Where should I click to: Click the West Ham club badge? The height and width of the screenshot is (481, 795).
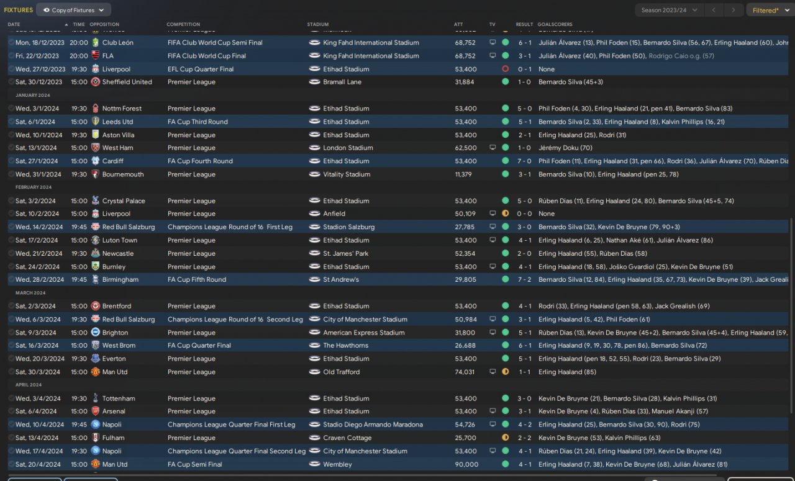tap(95, 148)
